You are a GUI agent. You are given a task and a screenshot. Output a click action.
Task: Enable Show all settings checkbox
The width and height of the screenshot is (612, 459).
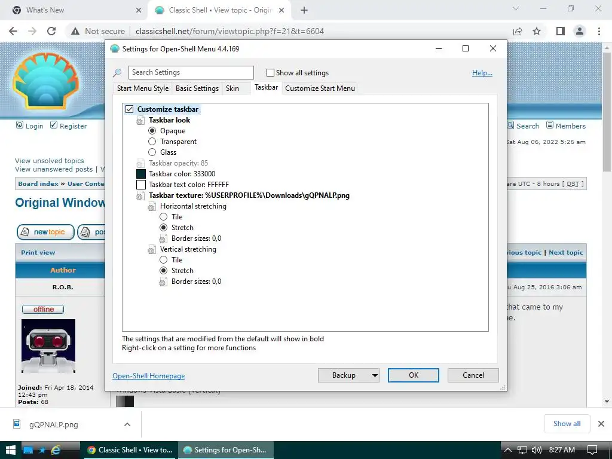[270, 72]
